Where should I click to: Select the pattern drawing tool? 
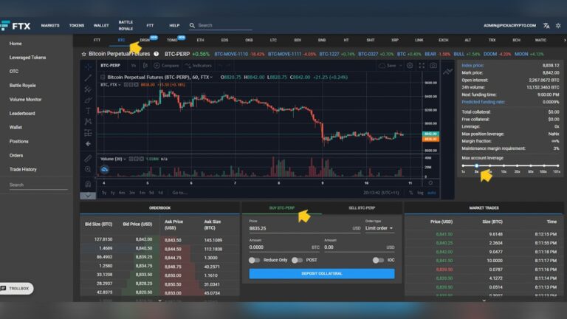(88, 122)
